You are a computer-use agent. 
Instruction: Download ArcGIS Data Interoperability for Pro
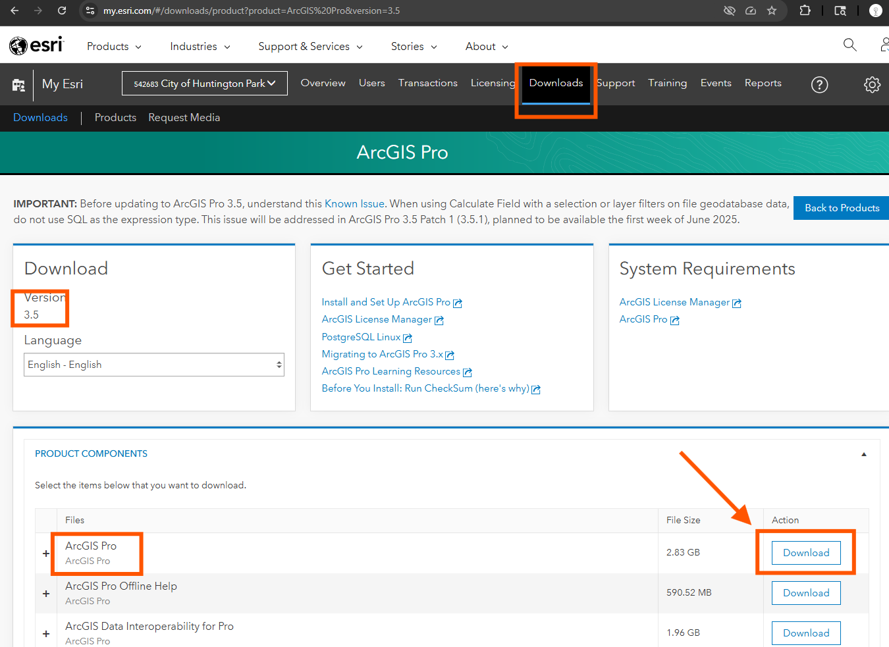806,633
